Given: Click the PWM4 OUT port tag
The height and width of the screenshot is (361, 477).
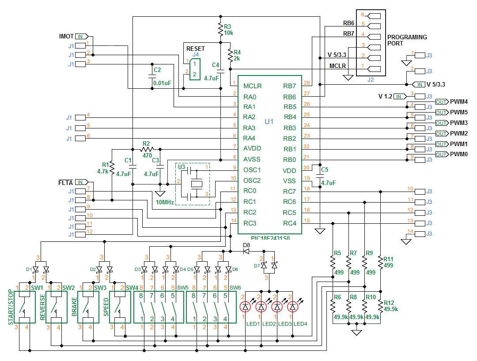Looking at the screenshot, I should pyautogui.click(x=441, y=102).
